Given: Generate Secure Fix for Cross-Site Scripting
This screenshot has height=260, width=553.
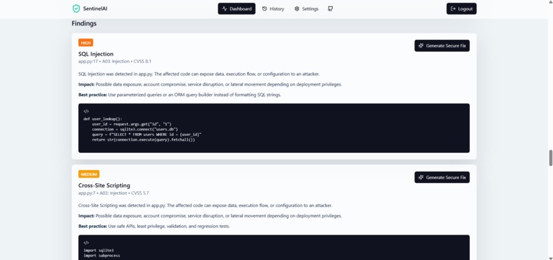Looking at the screenshot, I should (x=442, y=178).
